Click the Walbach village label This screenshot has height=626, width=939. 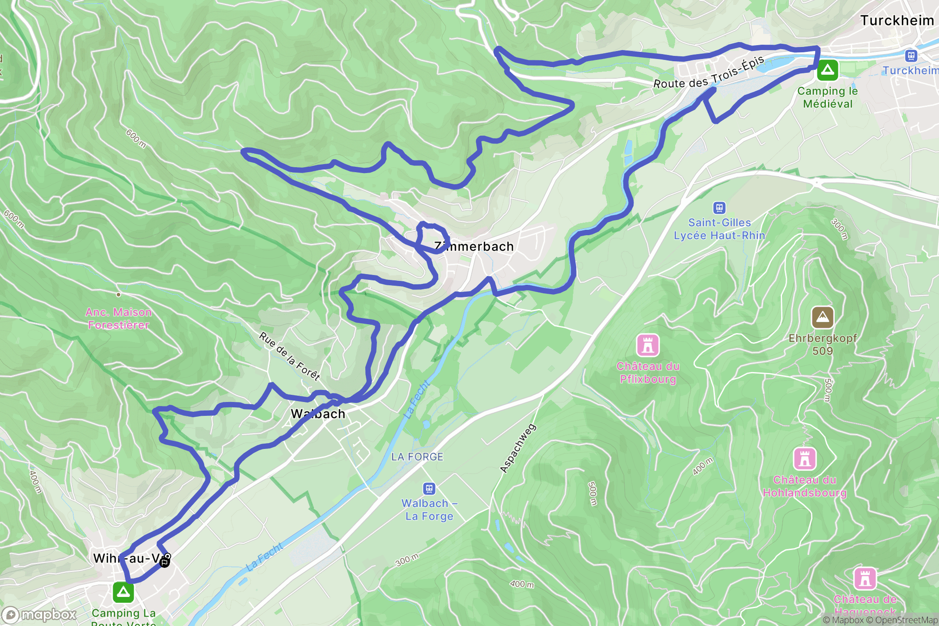pyautogui.click(x=318, y=414)
